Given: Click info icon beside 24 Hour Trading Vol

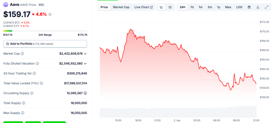Looking at the screenshot, I should coord(34,73).
